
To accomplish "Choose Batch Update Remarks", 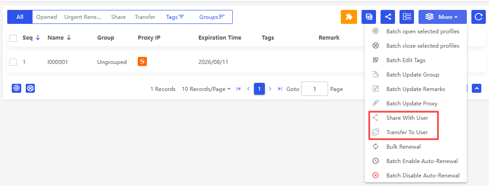I will [x=416, y=89].
